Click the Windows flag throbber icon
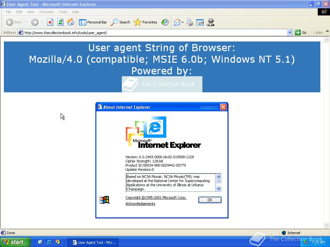The height and width of the screenshot is (247, 330). pos(324,12)
